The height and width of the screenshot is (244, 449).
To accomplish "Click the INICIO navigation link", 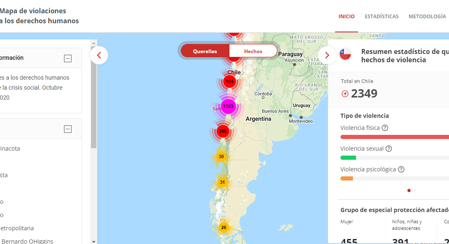I will tap(346, 17).
